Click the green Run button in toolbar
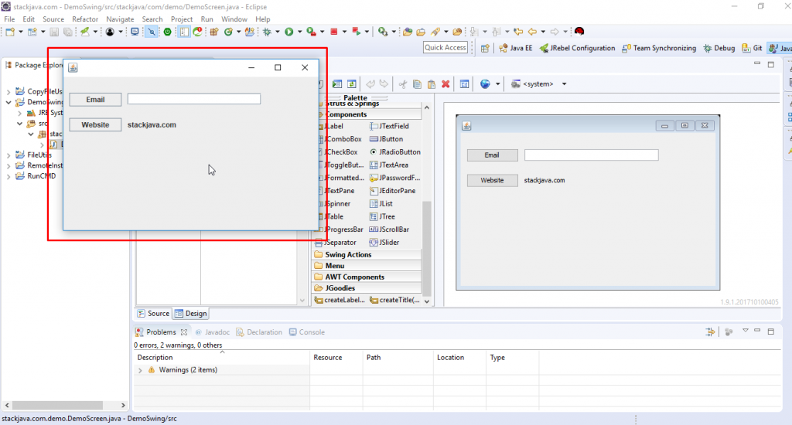The height and width of the screenshot is (425, 792). tap(289, 32)
